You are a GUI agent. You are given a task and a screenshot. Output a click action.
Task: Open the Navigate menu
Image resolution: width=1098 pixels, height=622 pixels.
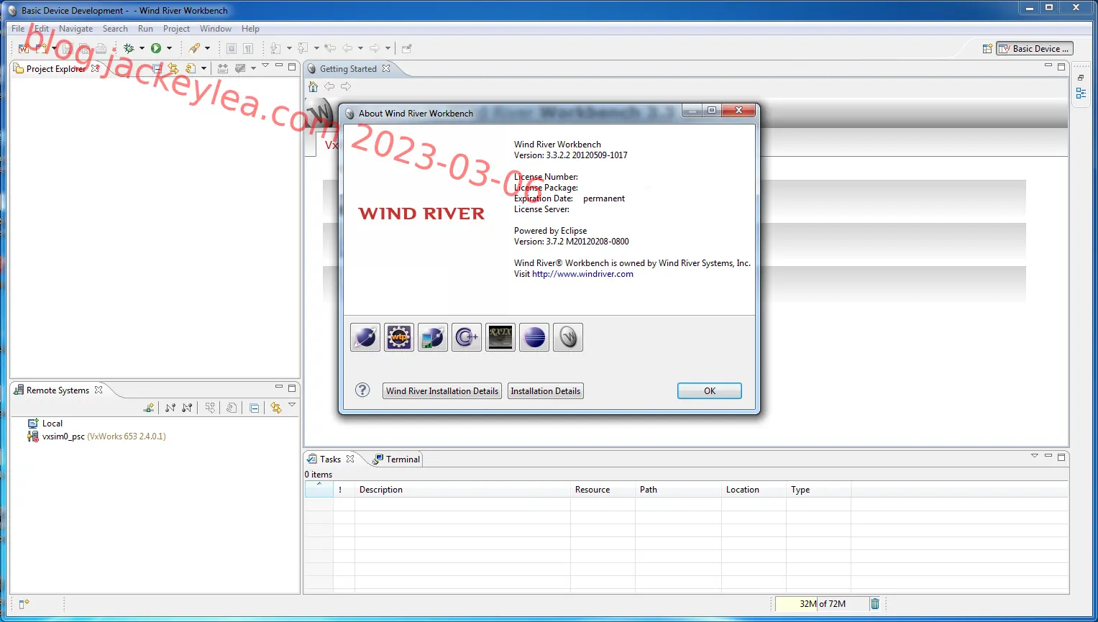76,29
